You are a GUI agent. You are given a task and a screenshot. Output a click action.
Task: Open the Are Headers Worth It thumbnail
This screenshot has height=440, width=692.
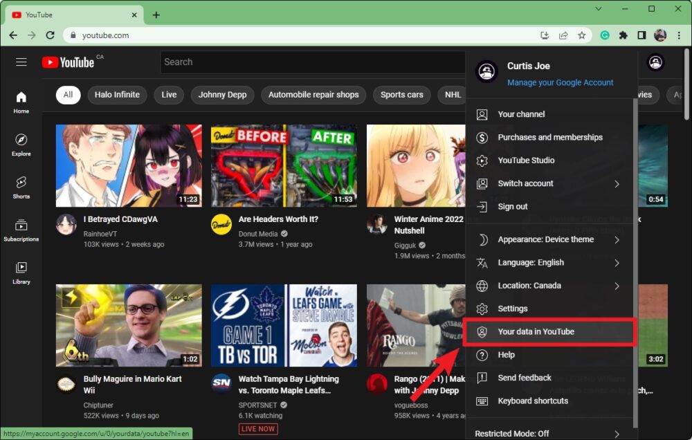(x=284, y=166)
